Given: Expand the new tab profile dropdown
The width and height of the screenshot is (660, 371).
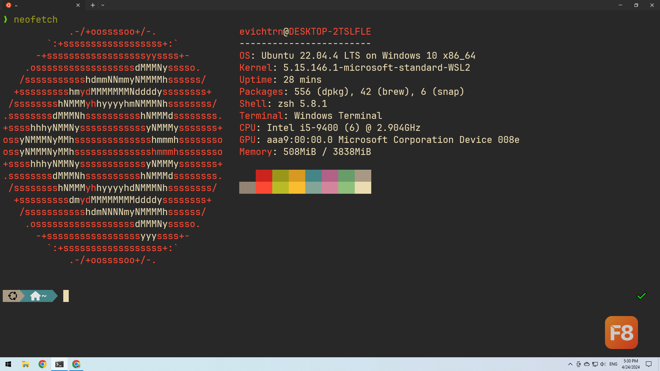Looking at the screenshot, I should coord(103,5).
